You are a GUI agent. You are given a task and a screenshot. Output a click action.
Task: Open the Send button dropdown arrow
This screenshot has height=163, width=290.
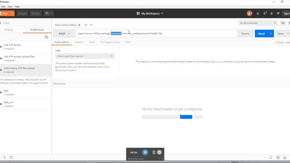pos(271,34)
